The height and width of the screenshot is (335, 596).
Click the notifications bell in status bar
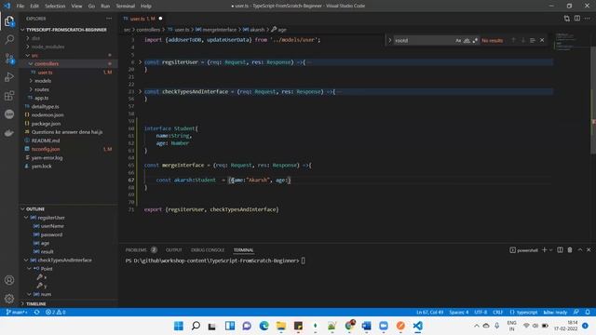click(588, 312)
